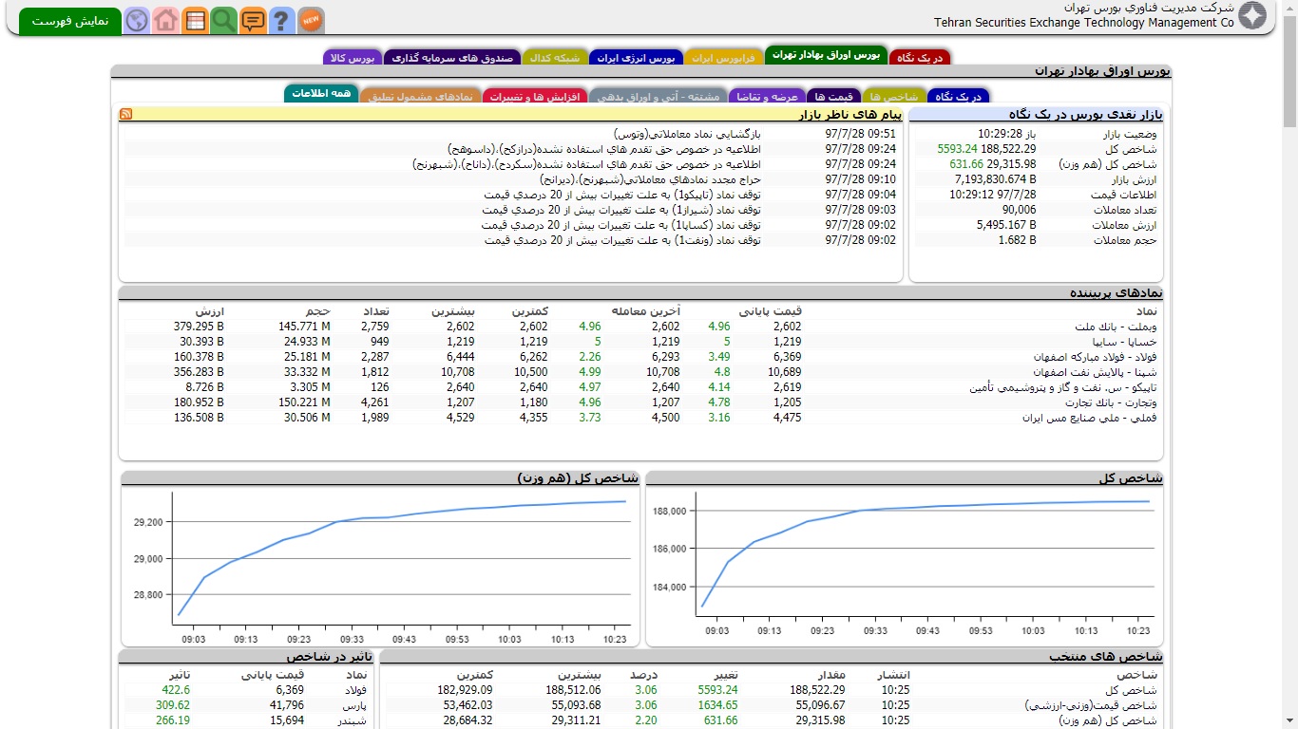Switch to the فرابورس ایران tab
This screenshot has height=729, width=1298.
(723, 57)
